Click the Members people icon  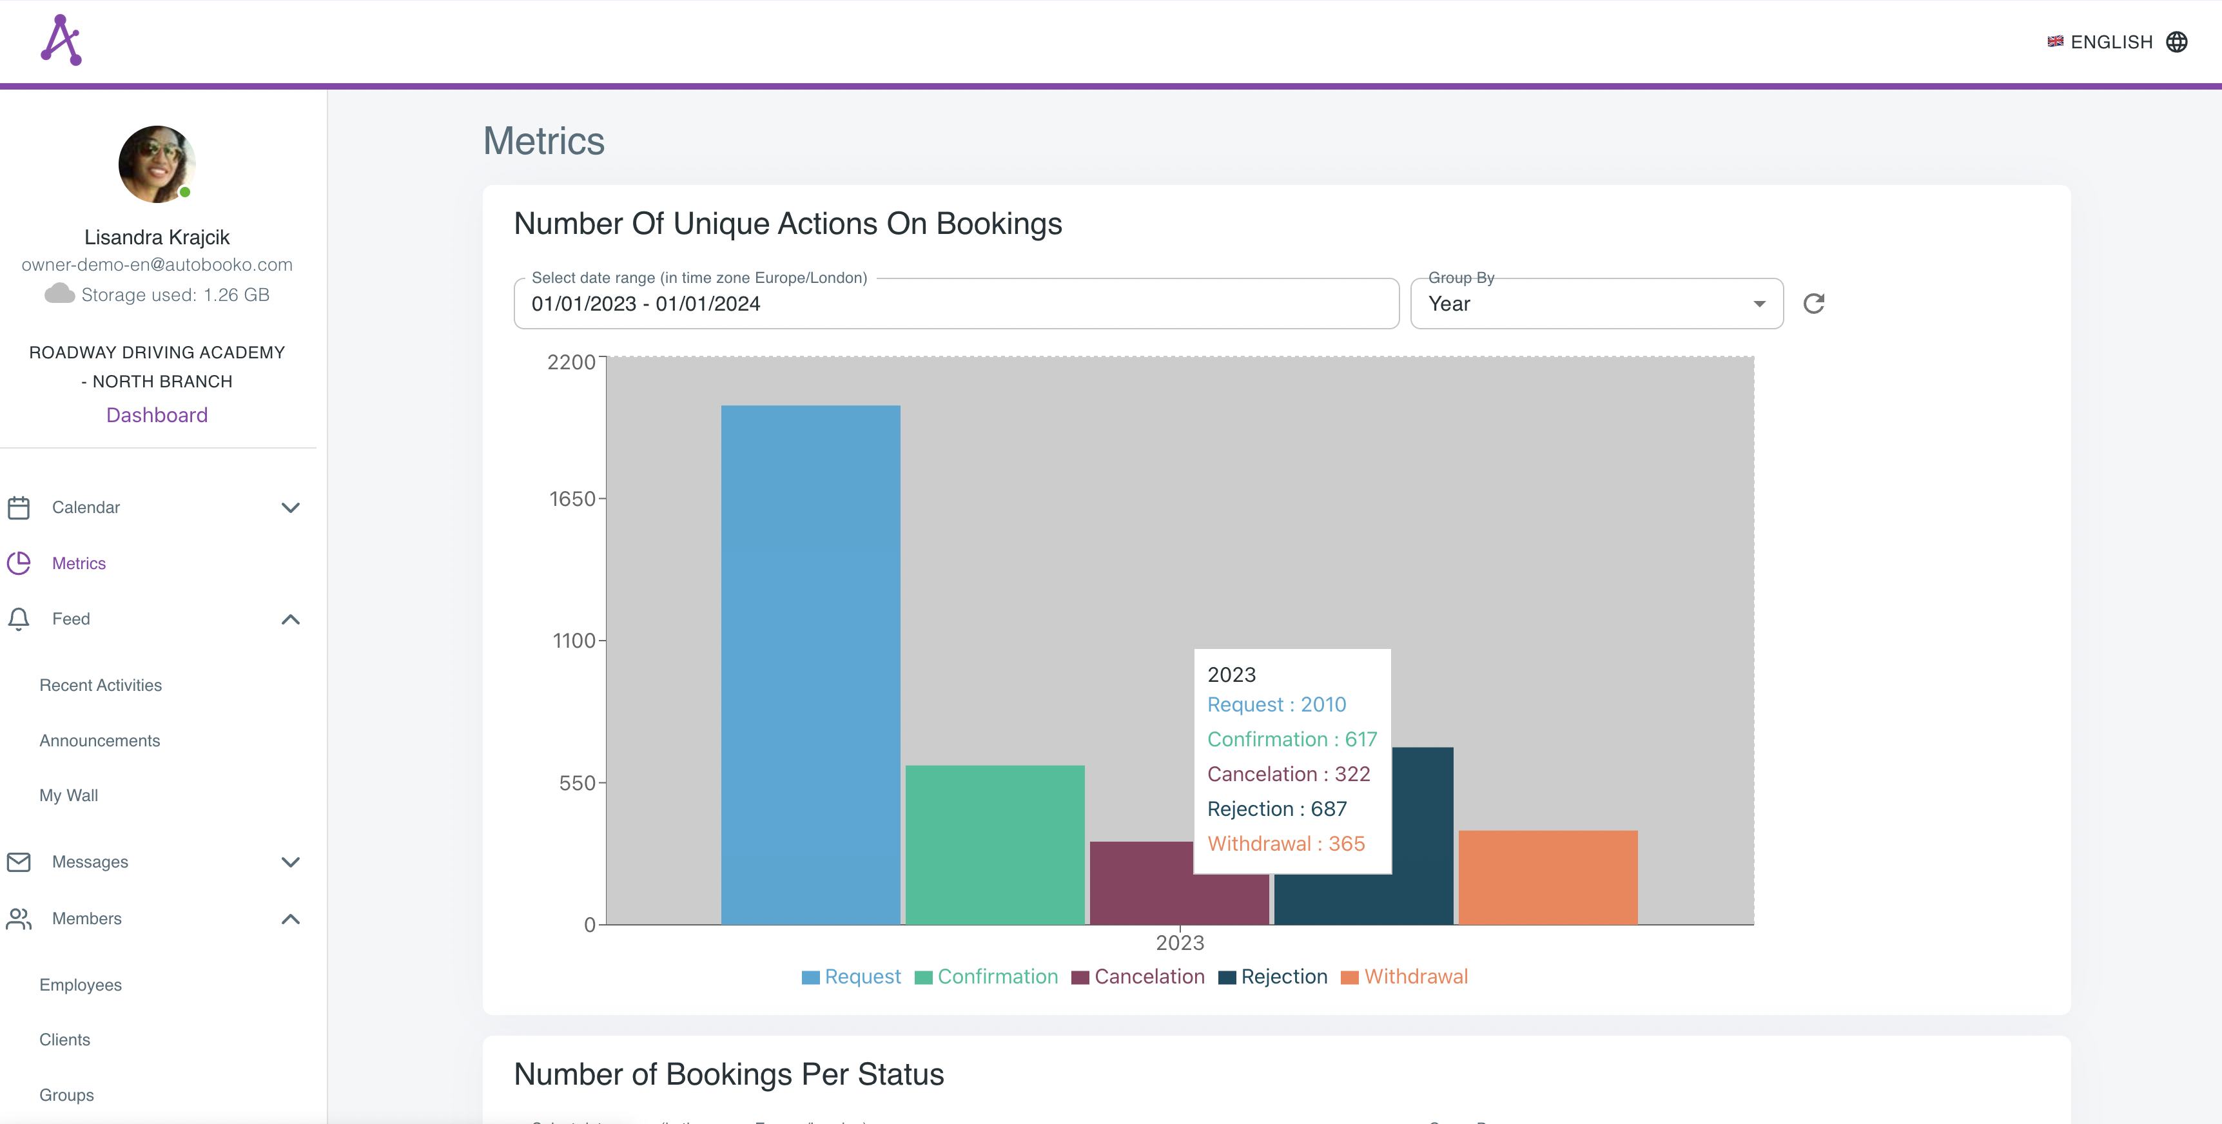tap(19, 918)
